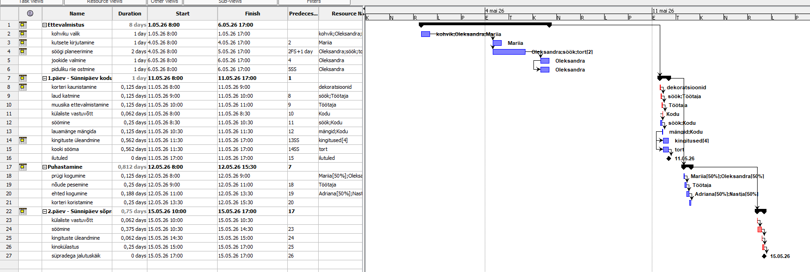Click the Finish column header
This screenshot has height=272, width=810.
[x=253, y=14]
